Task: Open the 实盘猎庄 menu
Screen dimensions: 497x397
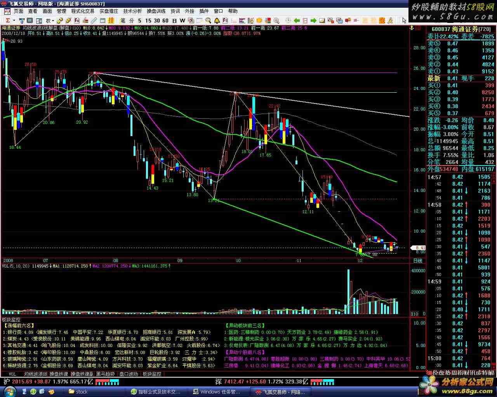Action: (109, 11)
